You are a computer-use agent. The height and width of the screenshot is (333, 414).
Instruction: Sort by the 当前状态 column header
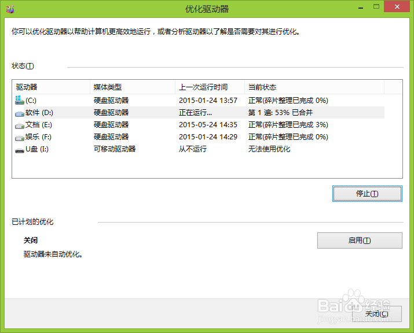(314, 87)
